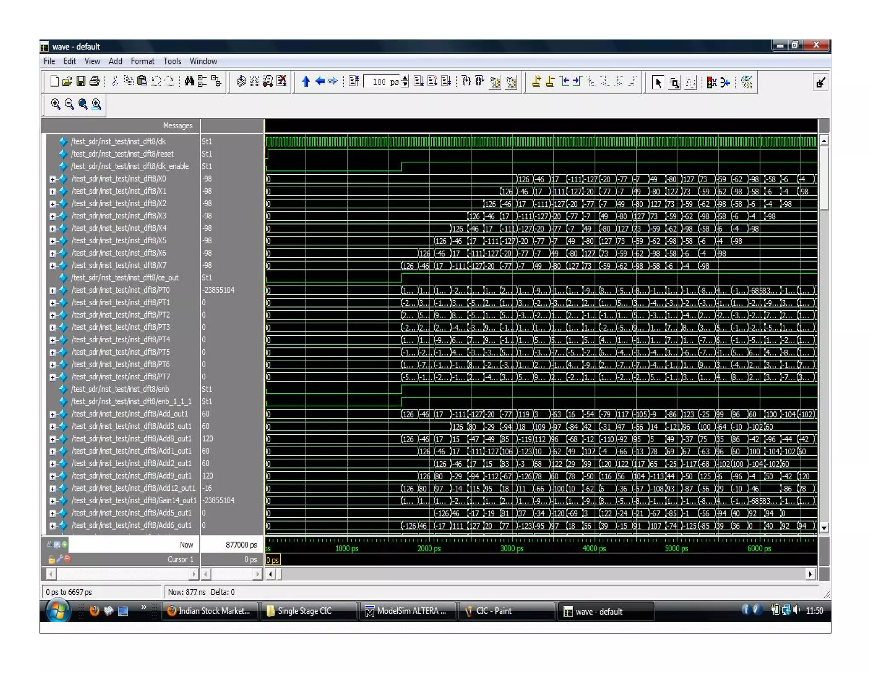
Task: Click the Insert Cursor yellow icon
Action: (x=537, y=81)
